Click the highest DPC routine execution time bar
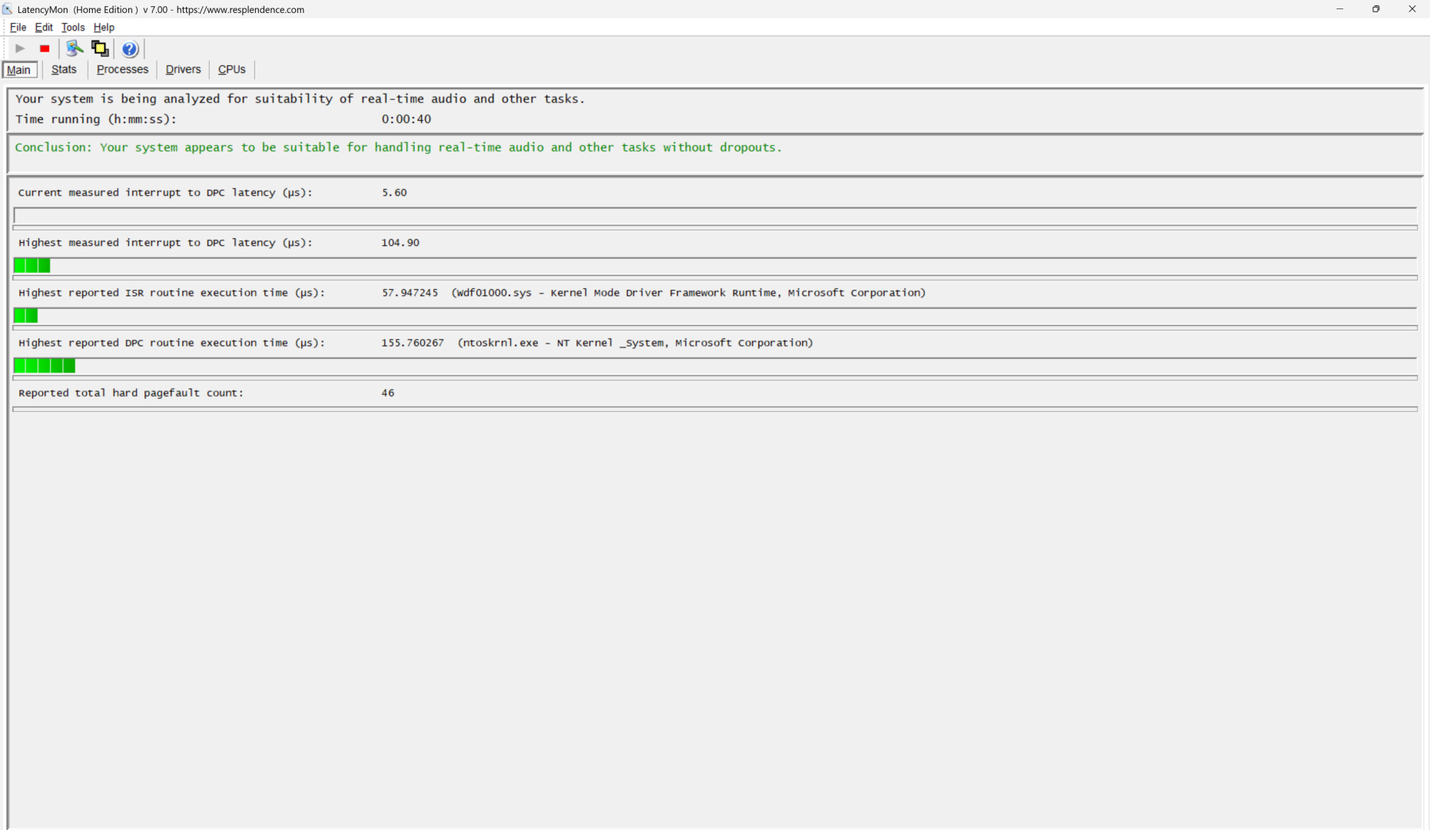 (x=45, y=366)
